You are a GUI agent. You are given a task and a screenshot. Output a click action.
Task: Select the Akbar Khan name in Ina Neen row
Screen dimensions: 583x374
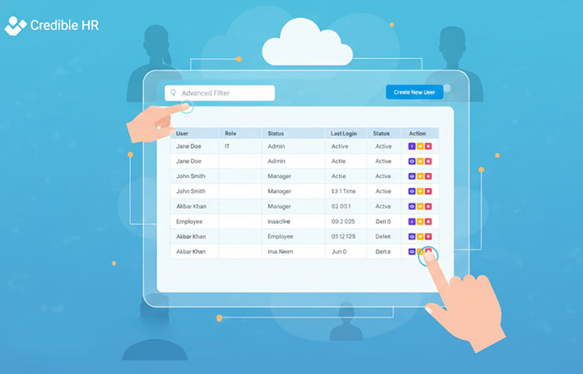click(x=191, y=251)
